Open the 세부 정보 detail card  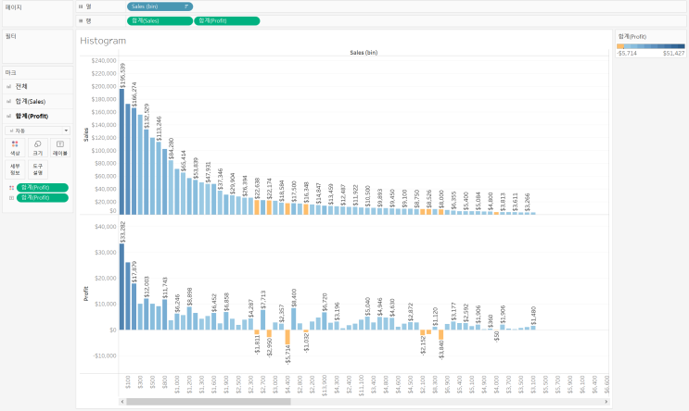[15, 169]
